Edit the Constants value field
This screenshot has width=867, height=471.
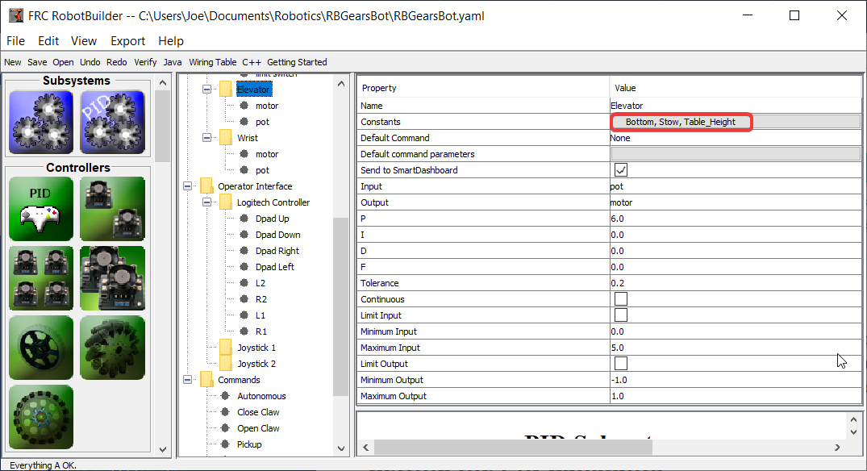point(682,122)
